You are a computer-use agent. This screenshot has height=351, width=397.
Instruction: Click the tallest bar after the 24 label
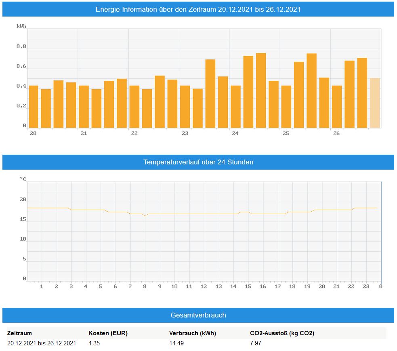[x=261, y=90]
